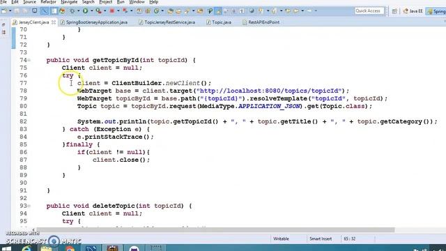Image resolution: width=446 pixels, height=251 pixels.
Task: Open the Run menu
Action: point(121,2)
